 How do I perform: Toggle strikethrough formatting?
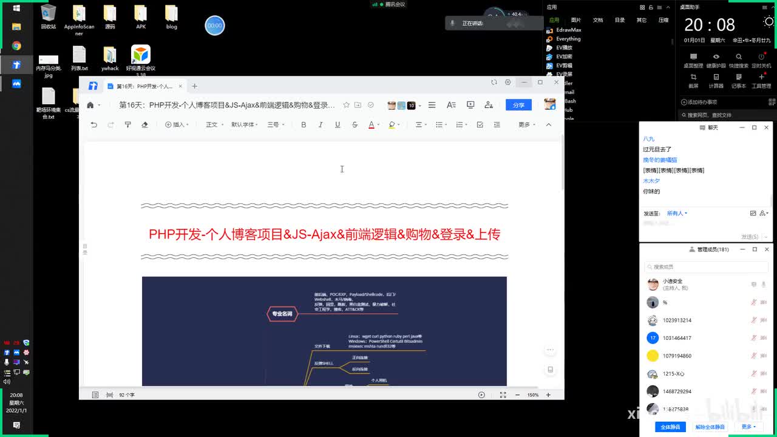[x=355, y=124]
